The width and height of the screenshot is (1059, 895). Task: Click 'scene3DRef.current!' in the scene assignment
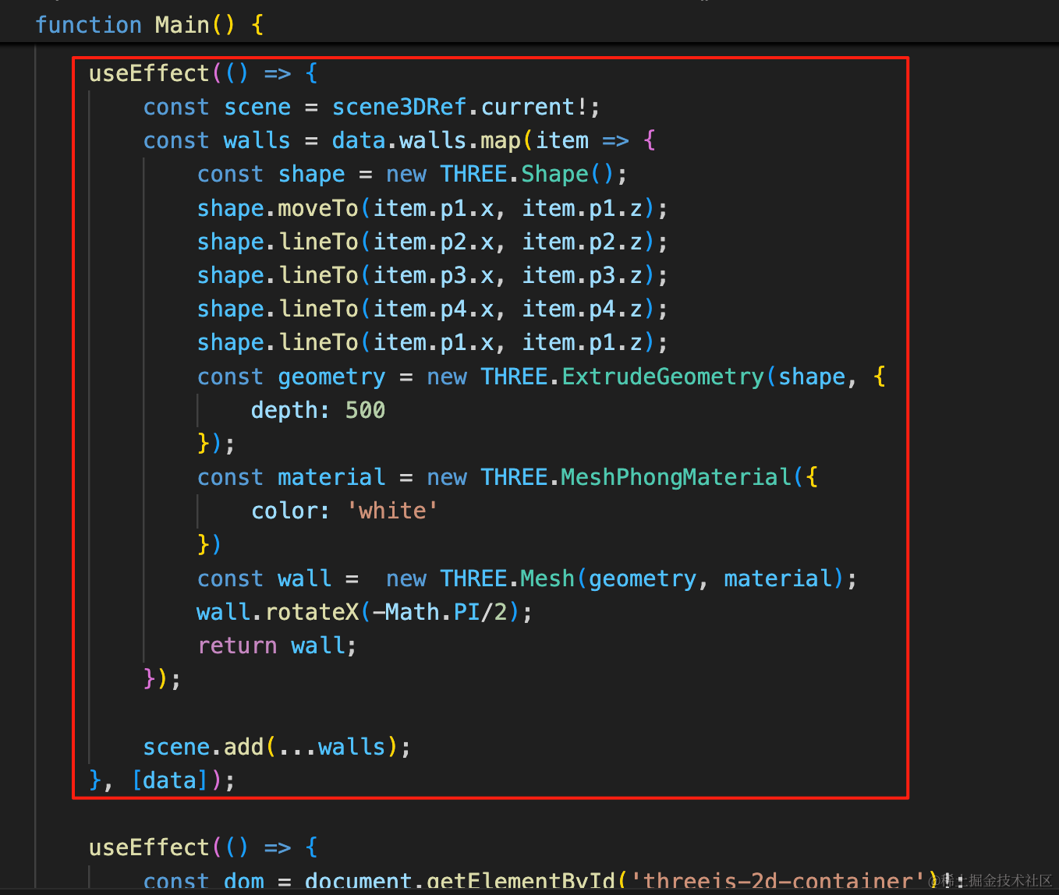pos(459,107)
